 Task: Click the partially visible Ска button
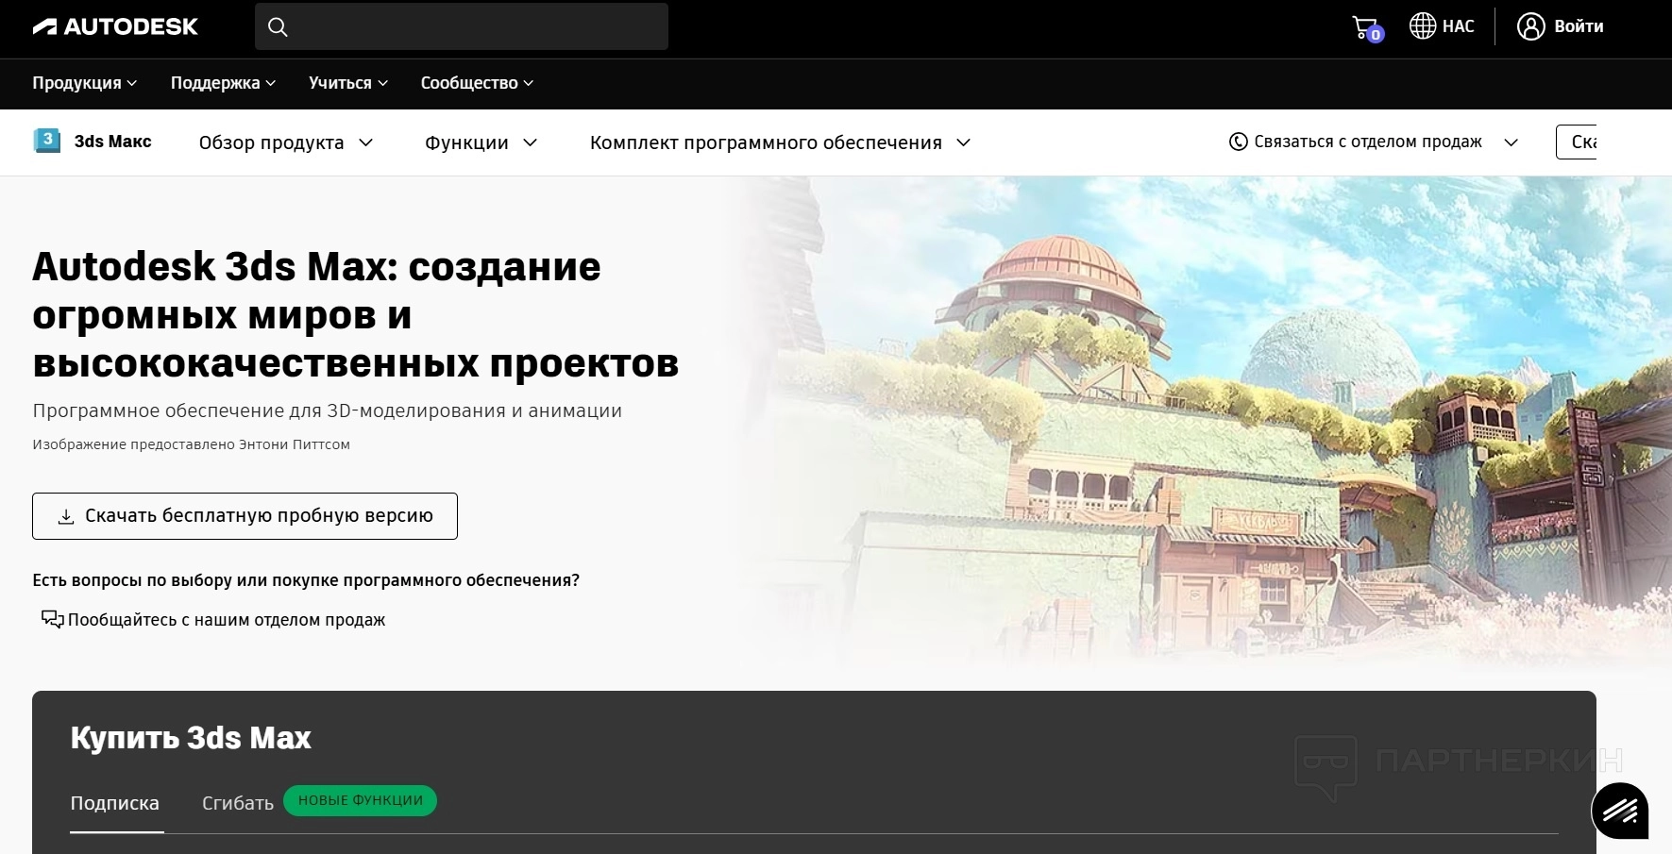1576,142
